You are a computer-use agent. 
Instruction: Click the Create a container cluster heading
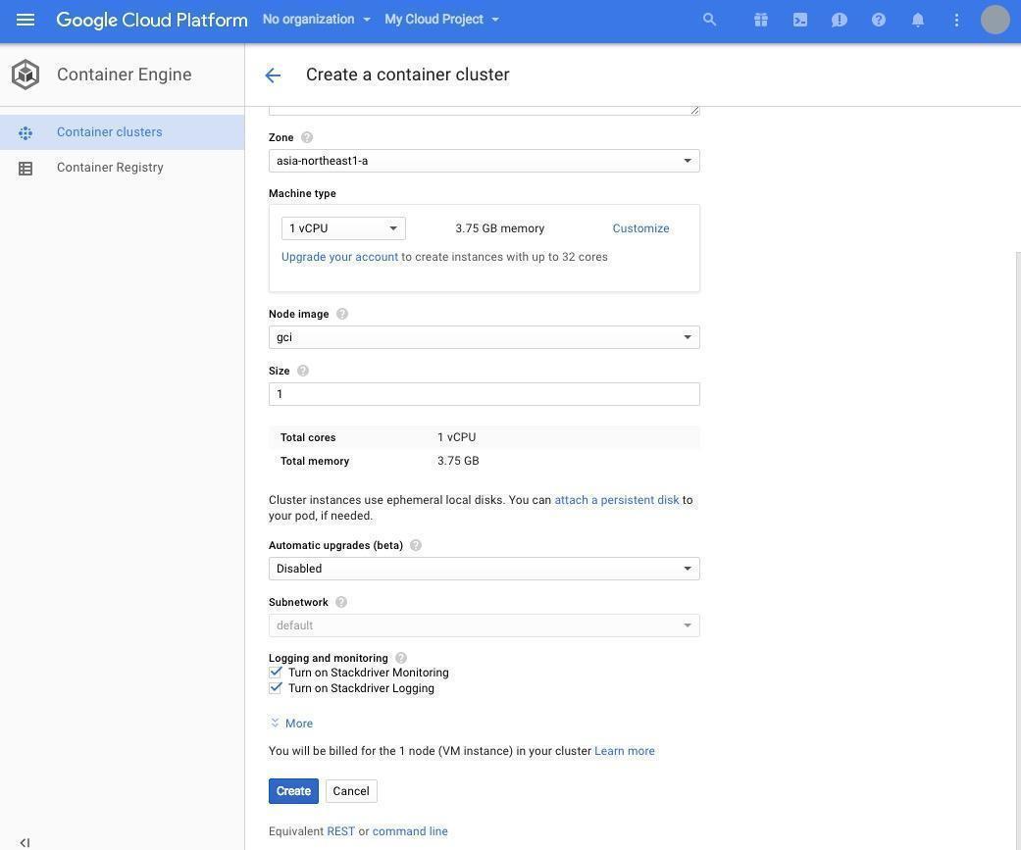(408, 75)
